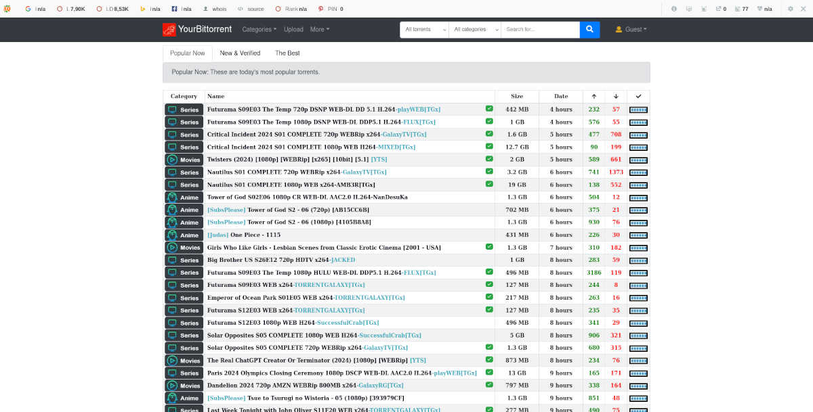Open the Google index stat in SEO bar
The width and height of the screenshot is (813, 412).
(35, 9)
